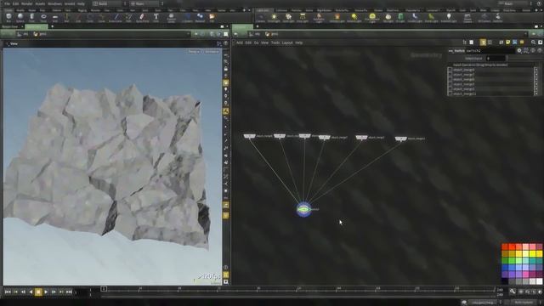The height and width of the screenshot is (306, 544).
Task: Click the obj path in scene view
Action: pos(23,34)
